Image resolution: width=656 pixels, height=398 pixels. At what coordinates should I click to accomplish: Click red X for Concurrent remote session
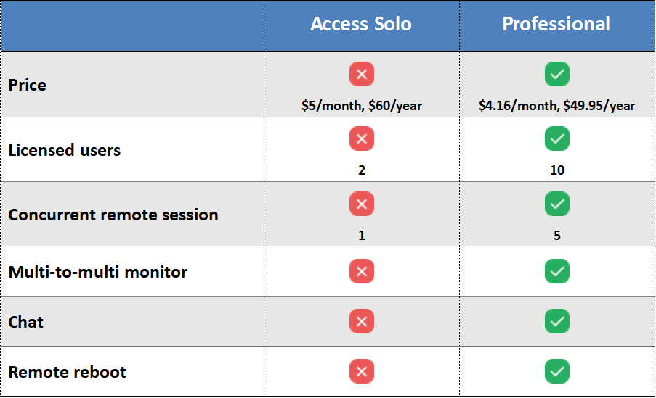(362, 204)
